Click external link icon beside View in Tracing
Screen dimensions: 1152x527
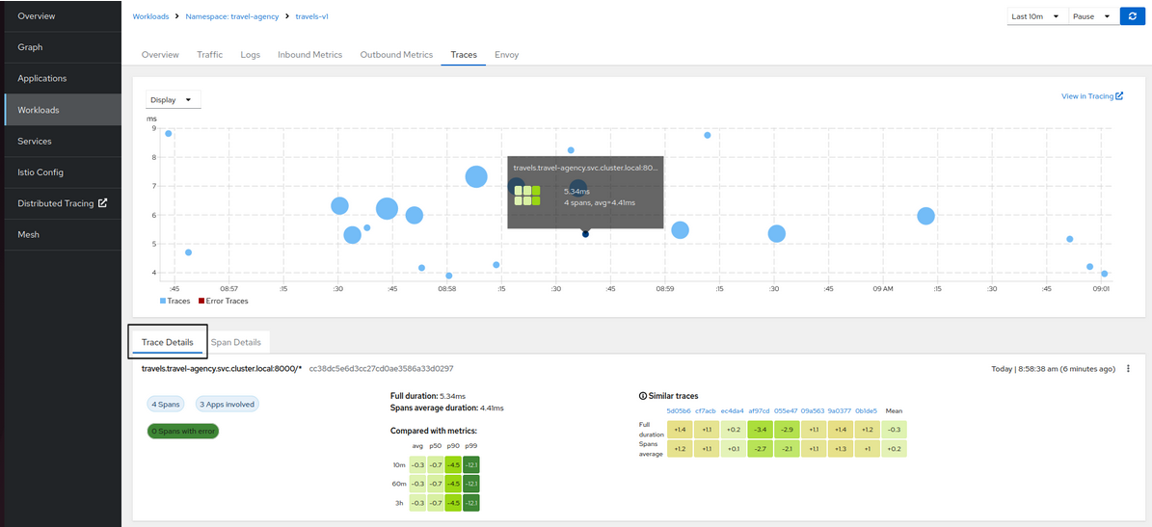1119,96
